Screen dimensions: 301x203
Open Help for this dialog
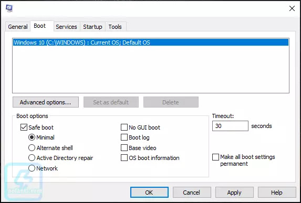277,193
